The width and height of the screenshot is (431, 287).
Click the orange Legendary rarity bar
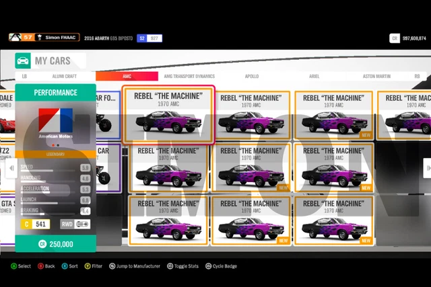[x=55, y=154]
